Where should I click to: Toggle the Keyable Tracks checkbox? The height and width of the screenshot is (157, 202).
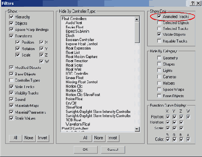pos(159,41)
